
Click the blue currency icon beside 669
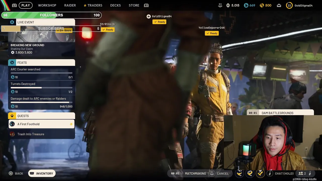[x=246, y=5]
